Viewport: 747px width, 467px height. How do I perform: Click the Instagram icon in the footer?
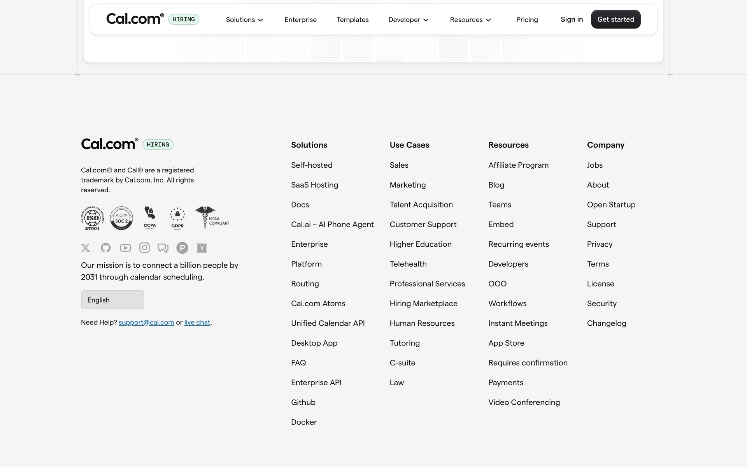[144, 248]
